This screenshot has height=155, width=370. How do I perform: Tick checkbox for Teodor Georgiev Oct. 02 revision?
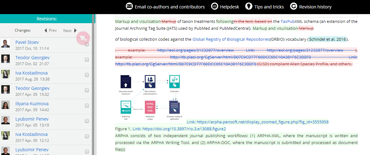87,59
